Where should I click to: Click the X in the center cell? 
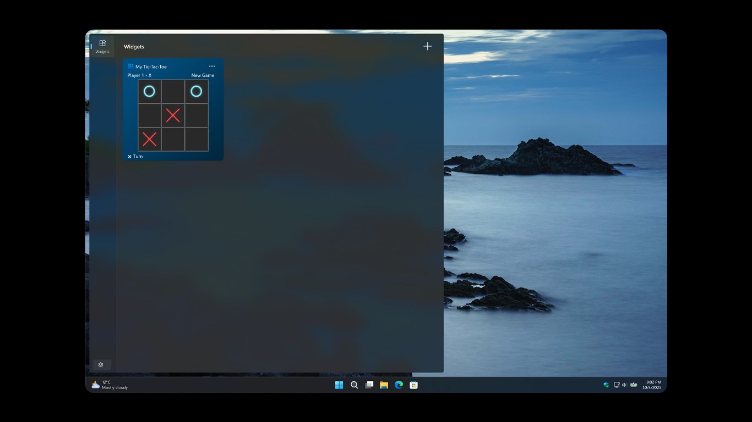(173, 115)
